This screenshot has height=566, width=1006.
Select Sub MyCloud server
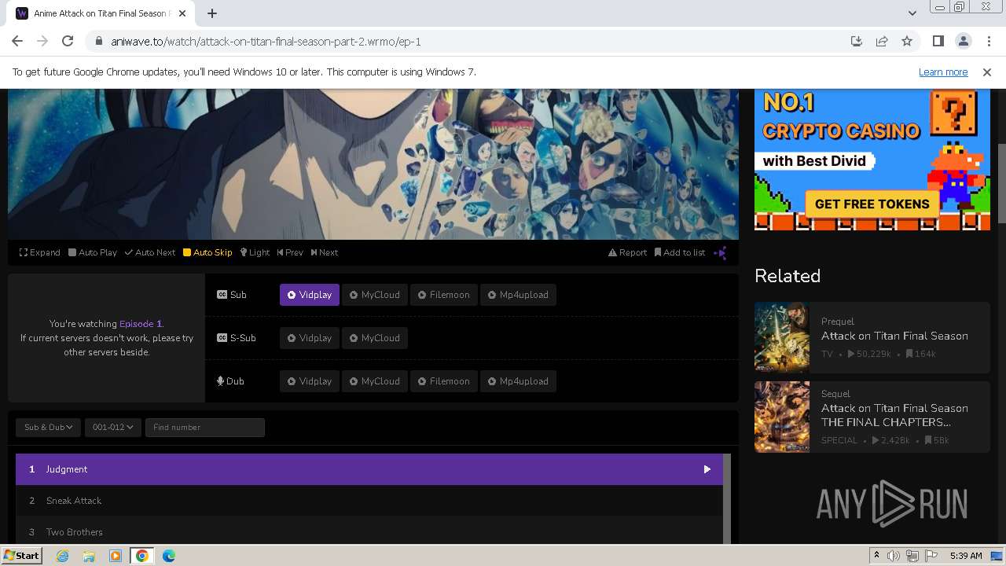tap(375, 295)
